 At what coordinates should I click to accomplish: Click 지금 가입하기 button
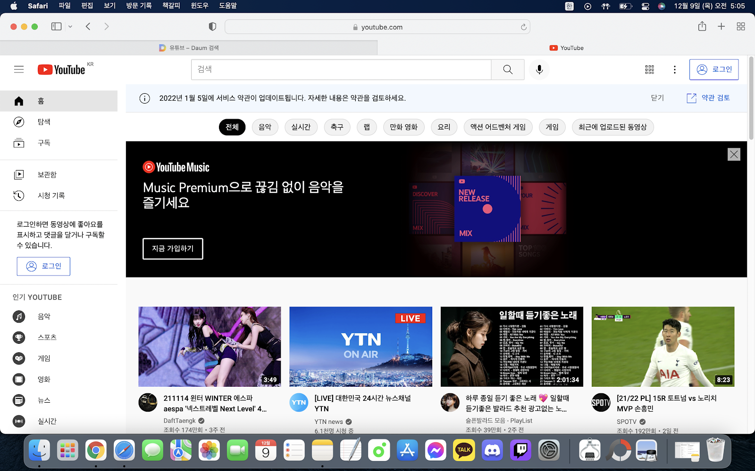click(x=173, y=249)
